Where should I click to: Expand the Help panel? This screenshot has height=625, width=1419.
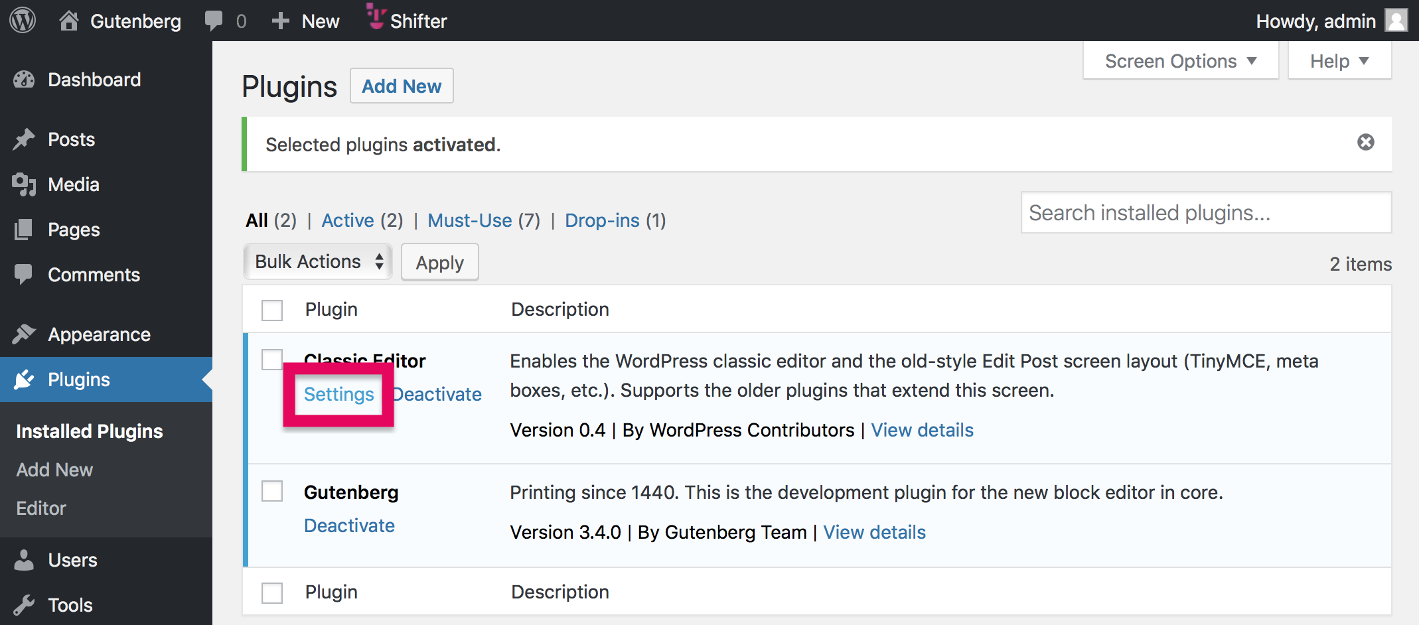click(1339, 60)
